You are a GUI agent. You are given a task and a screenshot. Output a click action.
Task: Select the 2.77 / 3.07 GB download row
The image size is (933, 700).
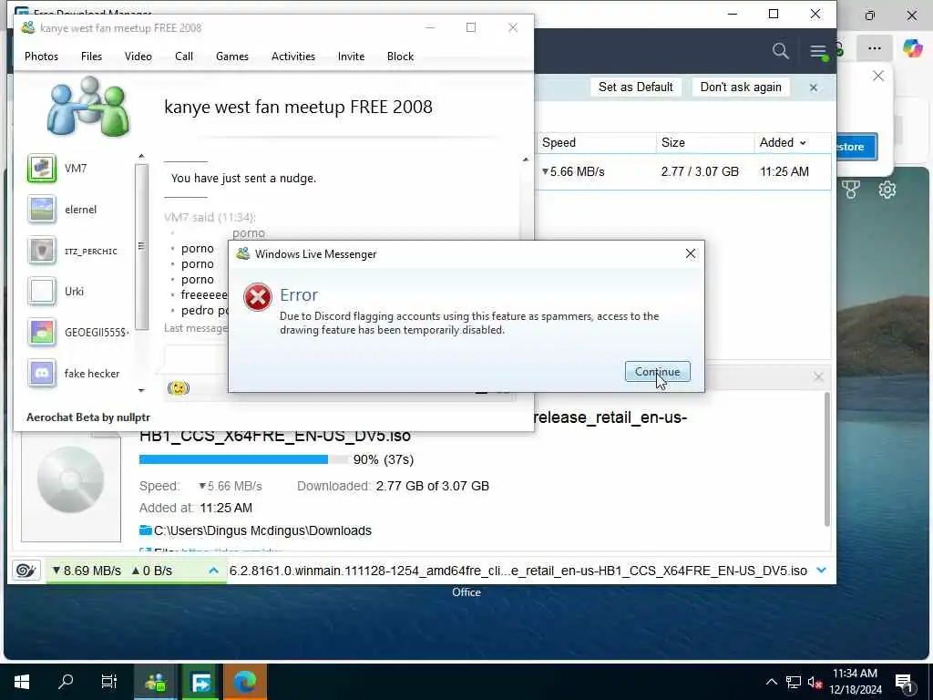683,172
